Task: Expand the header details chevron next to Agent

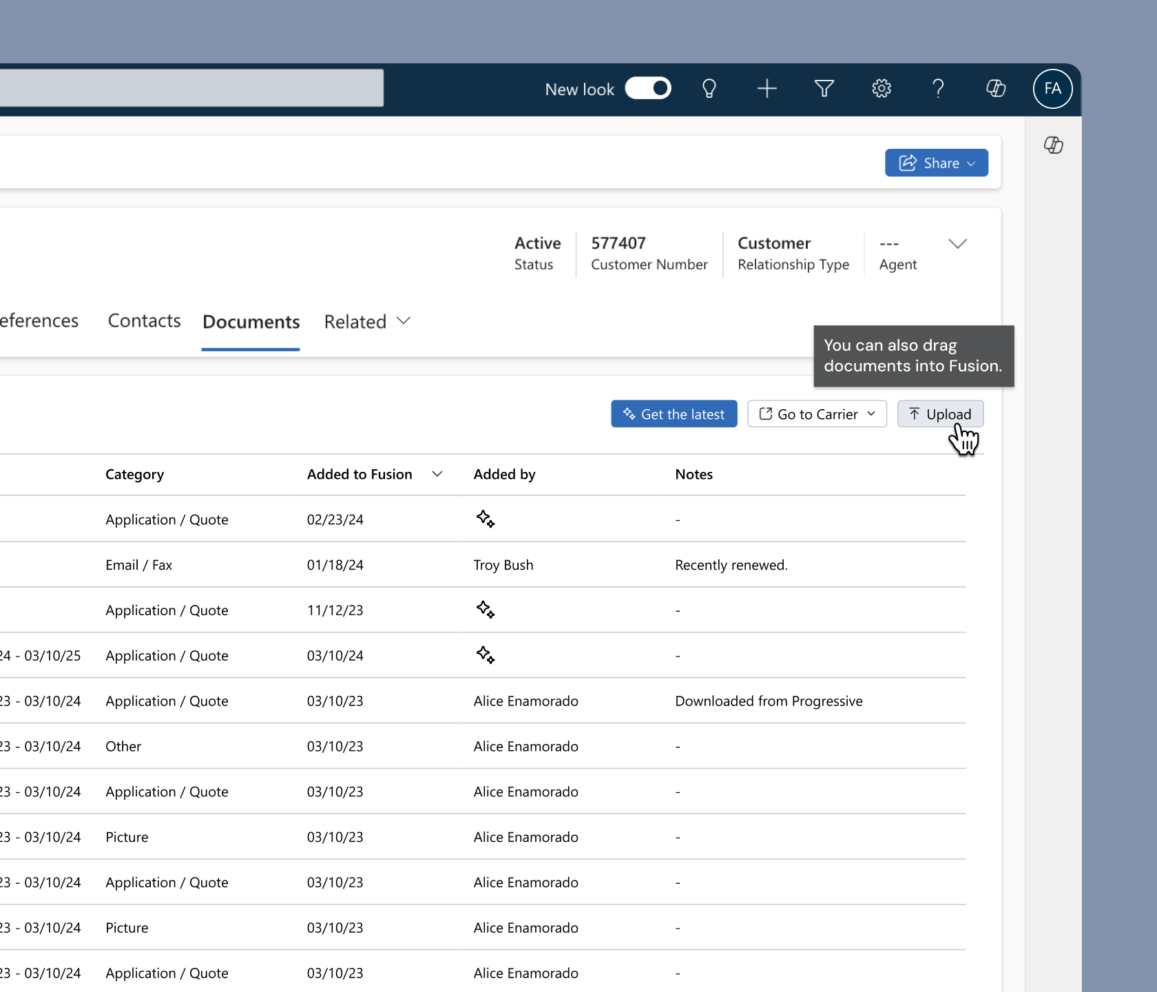Action: 957,244
